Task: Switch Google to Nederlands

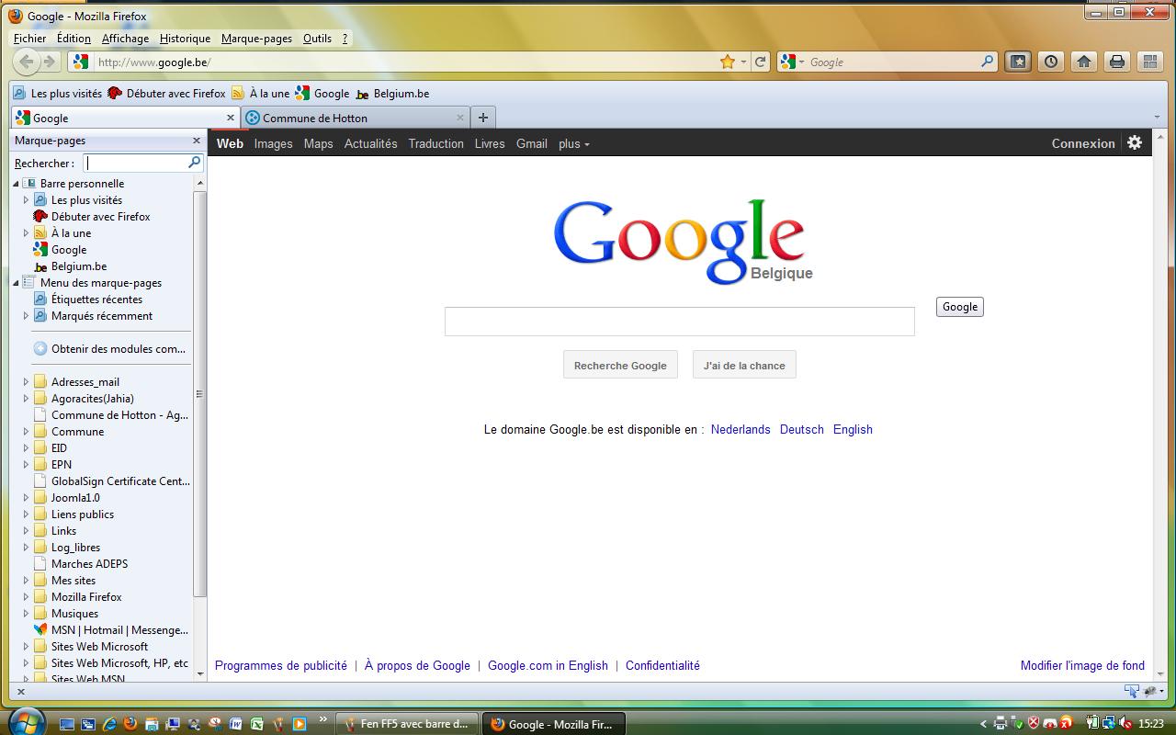Action: [x=741, y=429]
